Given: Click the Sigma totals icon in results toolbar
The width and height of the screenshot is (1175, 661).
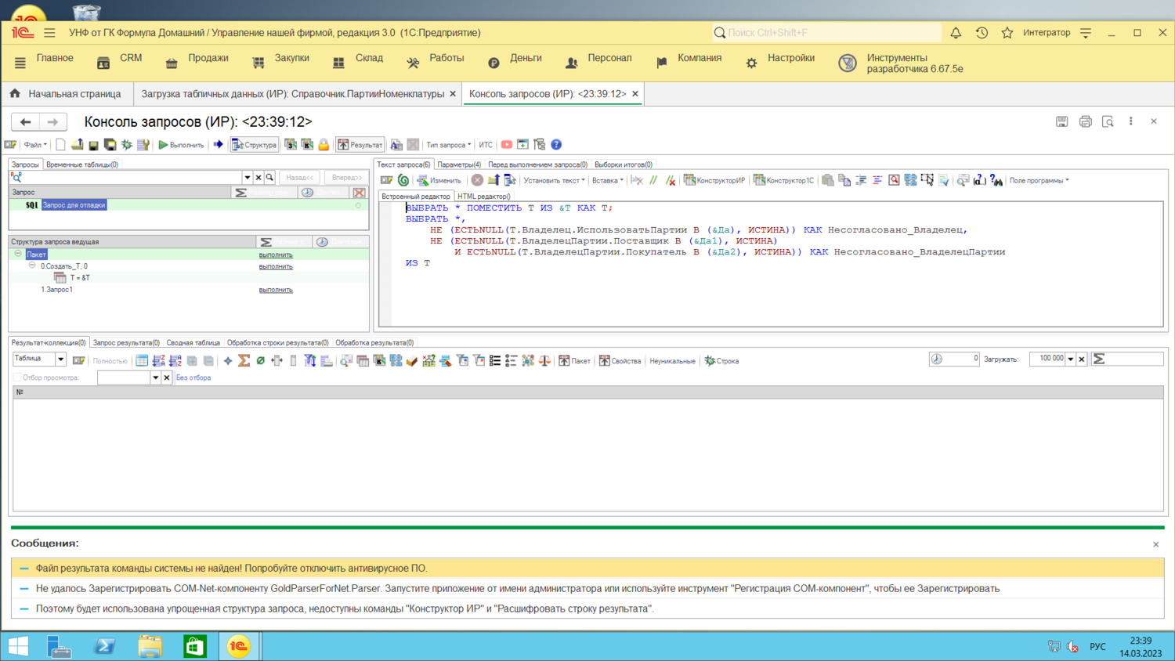Looking at the screenshot, I should (244, 361).
